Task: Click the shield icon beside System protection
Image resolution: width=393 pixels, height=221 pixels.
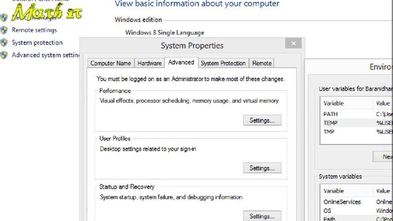Action: [x=4, y=42]
